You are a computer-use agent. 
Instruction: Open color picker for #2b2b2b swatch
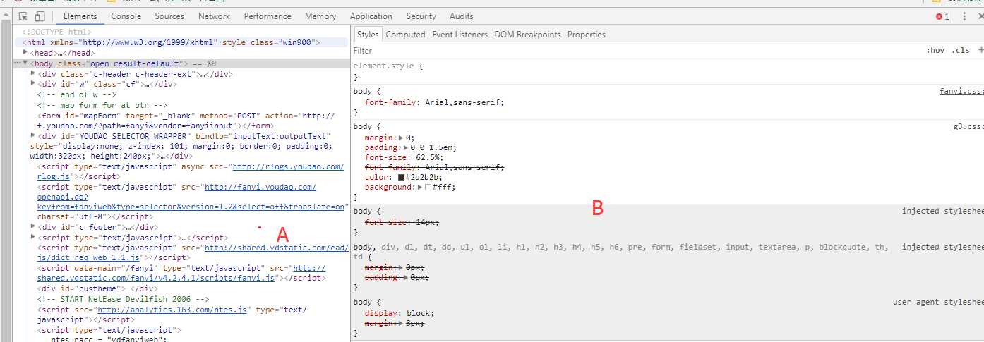401,178
